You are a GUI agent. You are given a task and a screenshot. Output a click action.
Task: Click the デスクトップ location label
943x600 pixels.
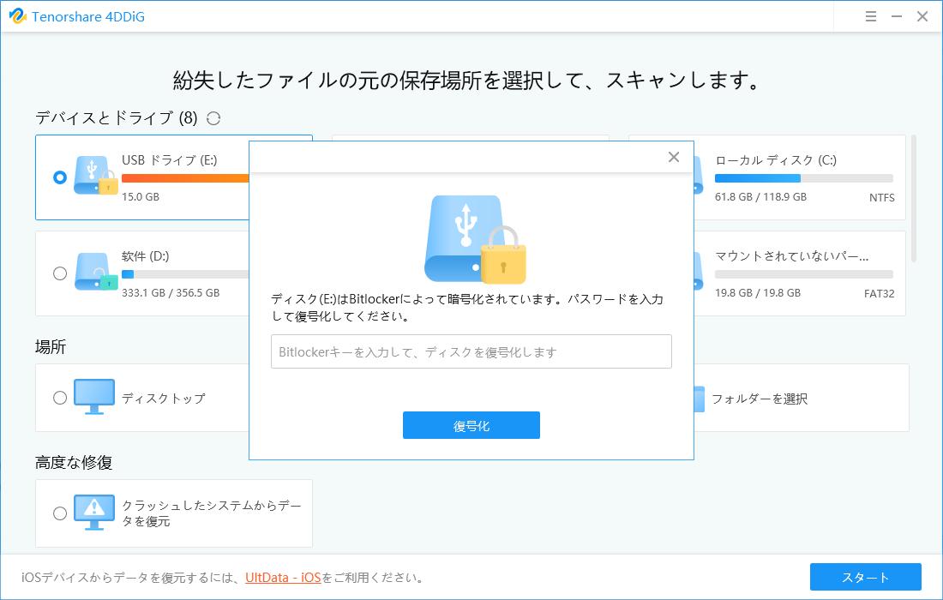point(163,398)
